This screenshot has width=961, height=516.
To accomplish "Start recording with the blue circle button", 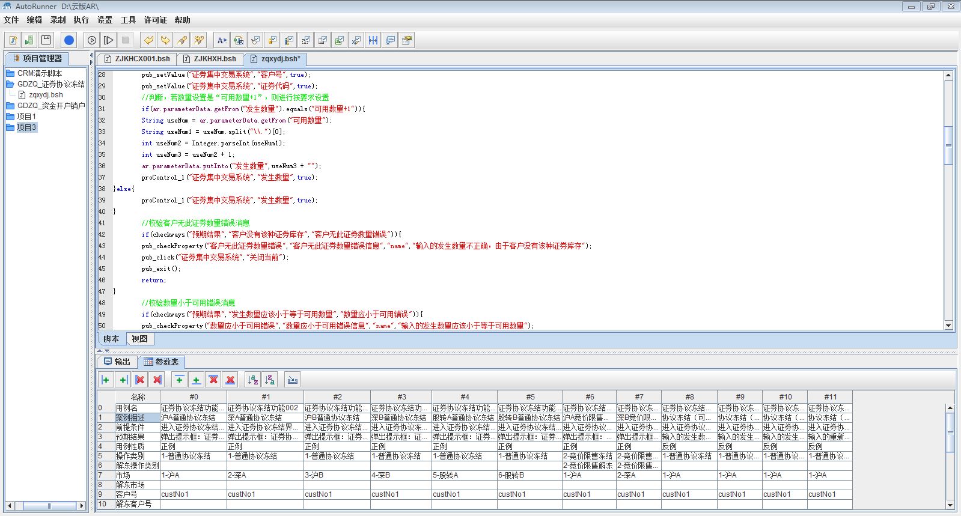I will coord(69,40).
